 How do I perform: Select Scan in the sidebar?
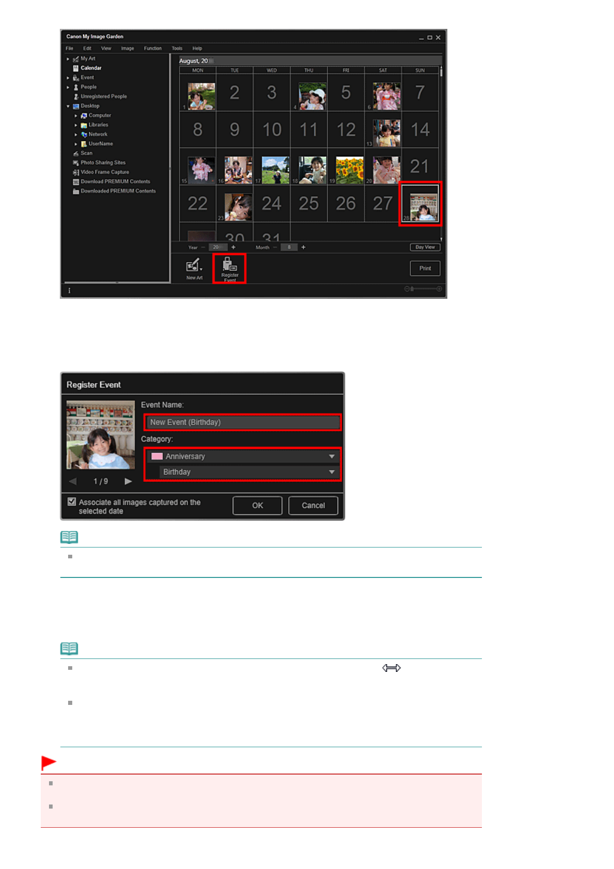pyautogui.click(x=86, y=153)
